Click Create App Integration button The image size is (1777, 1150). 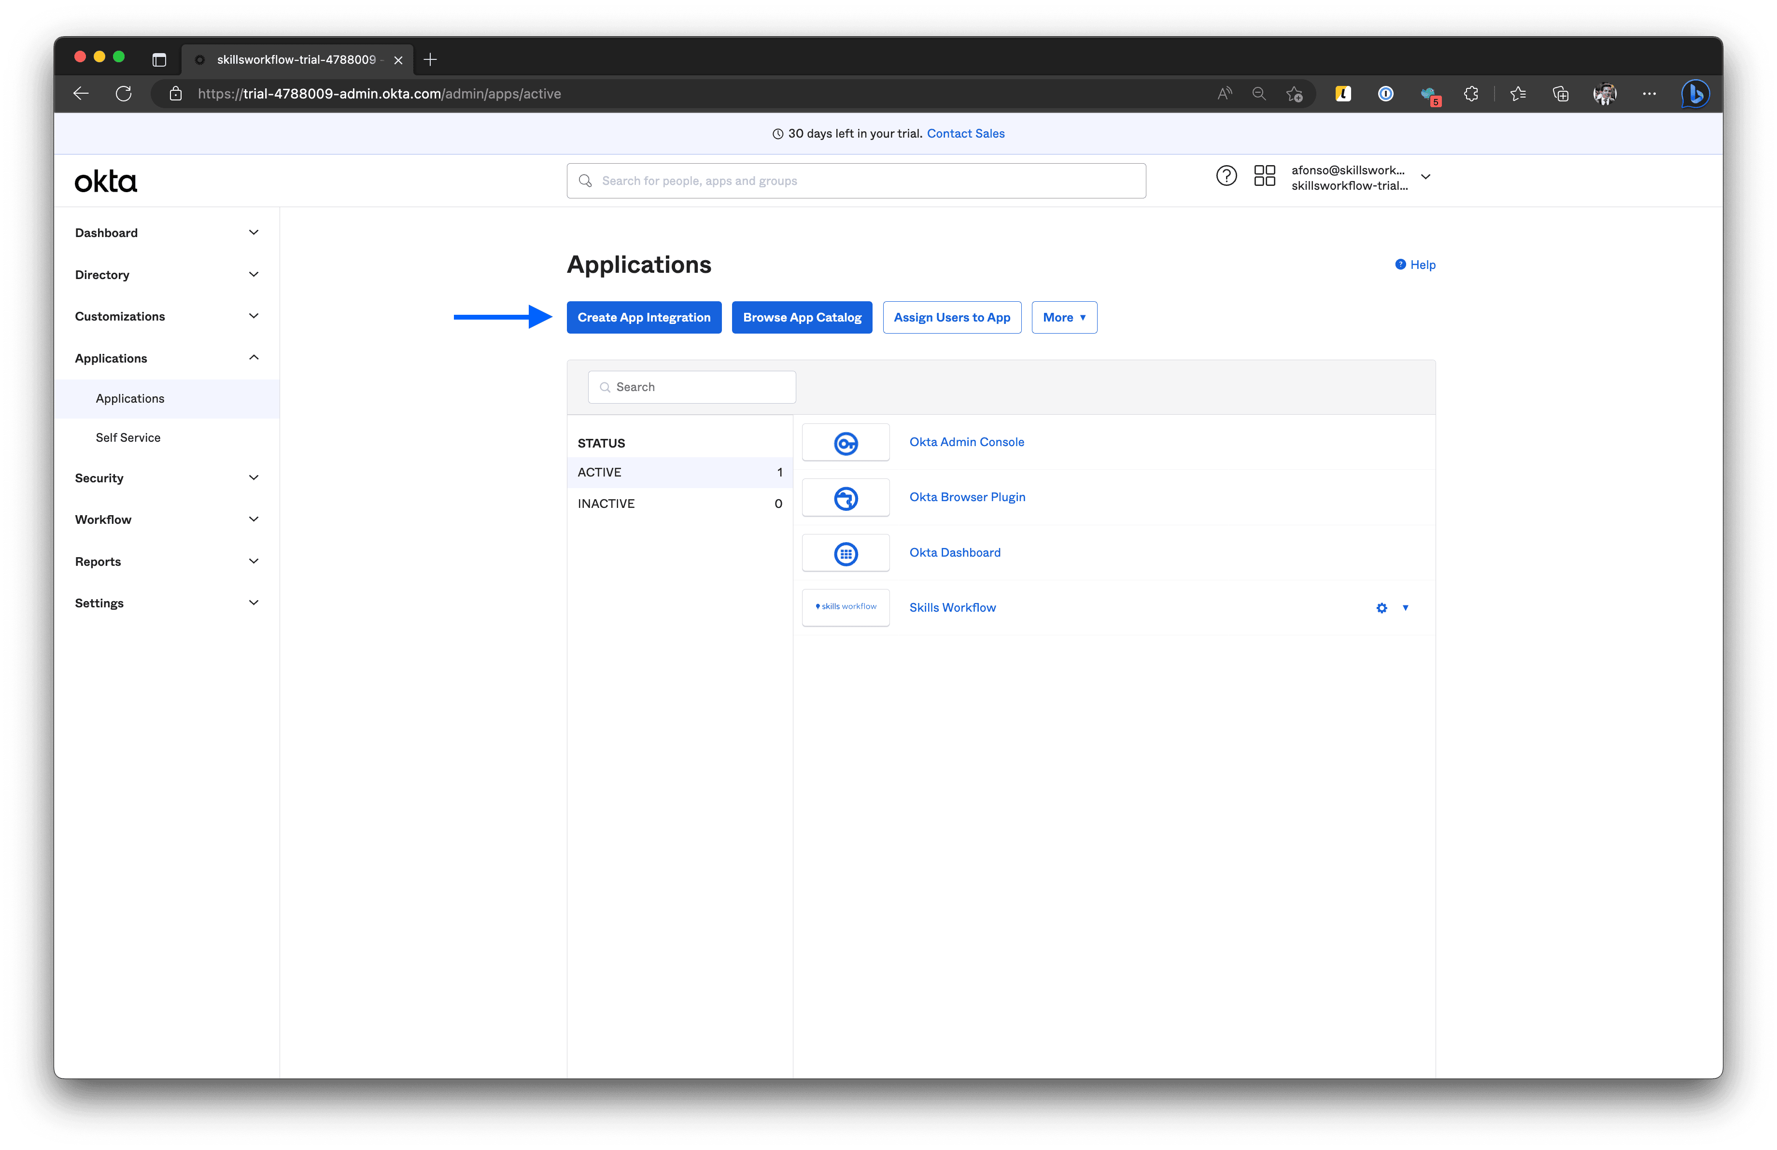point(644,318)
